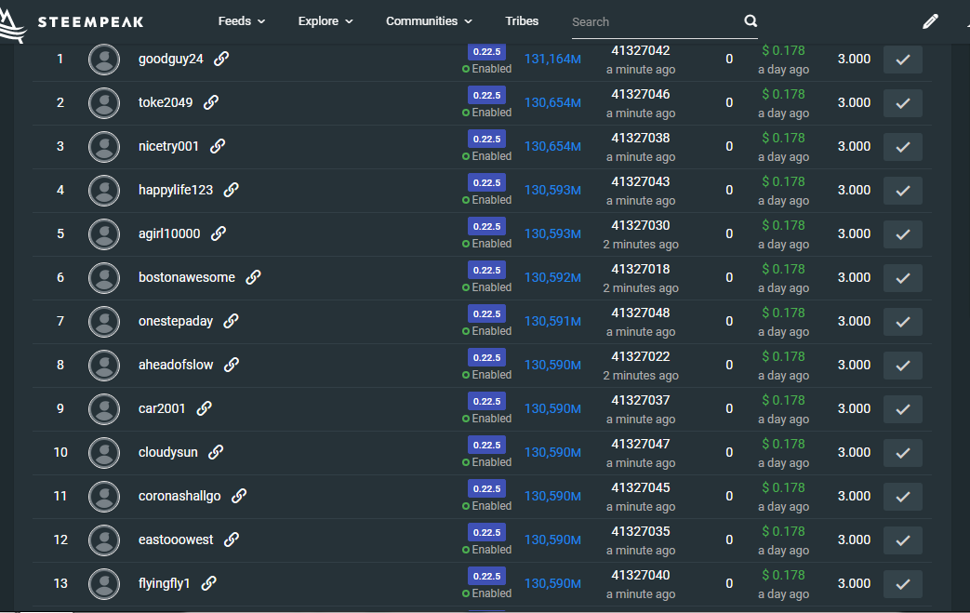The height and width of the screenshot is (613, 970).
Task: Click the link icon next to coronashallgo
Action: click(239, 496)
